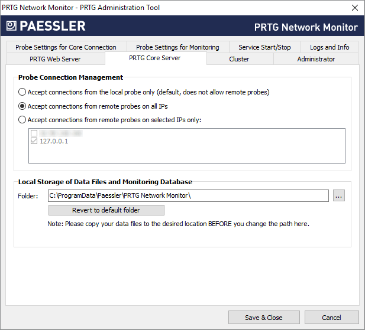Choose remote probes on selected IPs only

tap(22, 120)
